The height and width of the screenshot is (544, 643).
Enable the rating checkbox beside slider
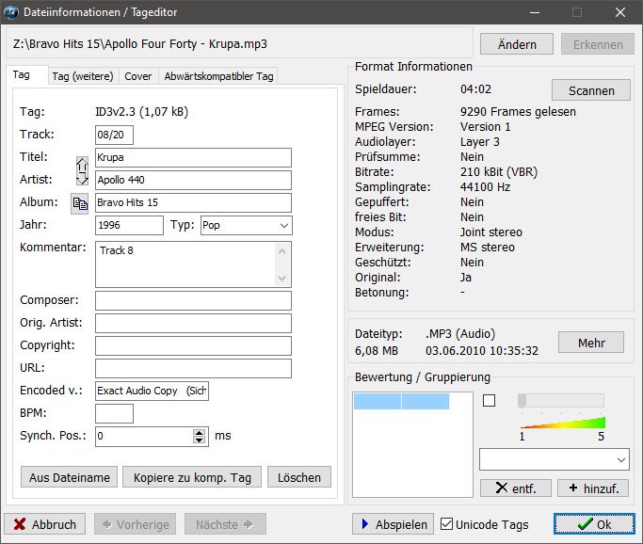coord(489,401)
